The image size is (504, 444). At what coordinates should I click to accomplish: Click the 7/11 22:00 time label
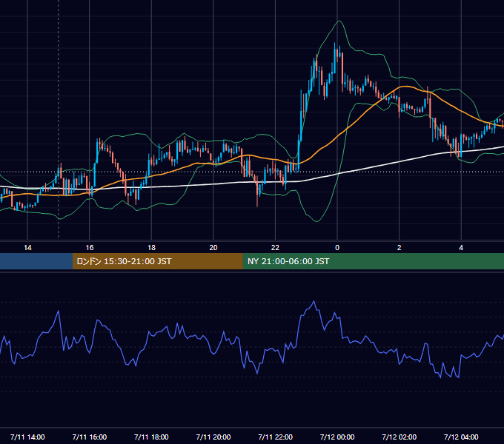pyautogui.click(x=276, y=437)
